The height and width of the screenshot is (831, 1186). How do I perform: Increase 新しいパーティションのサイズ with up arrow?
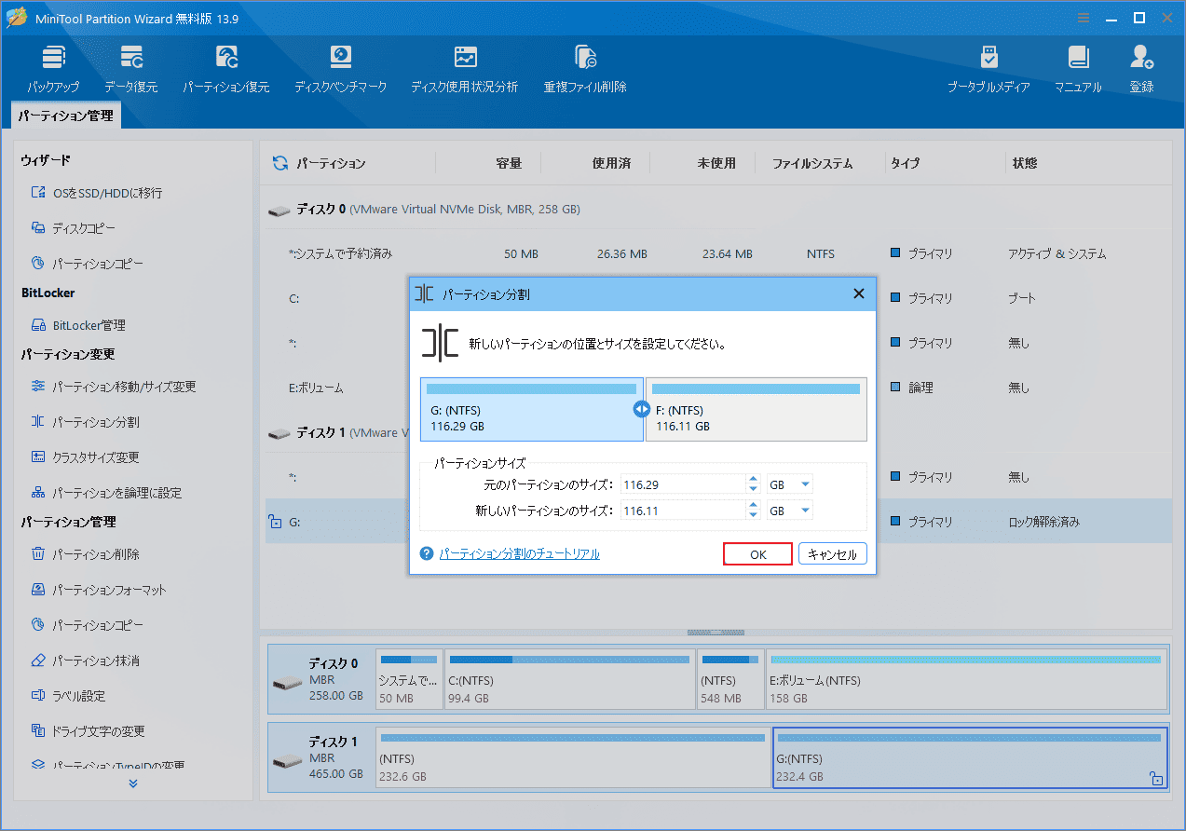(753, 506)
